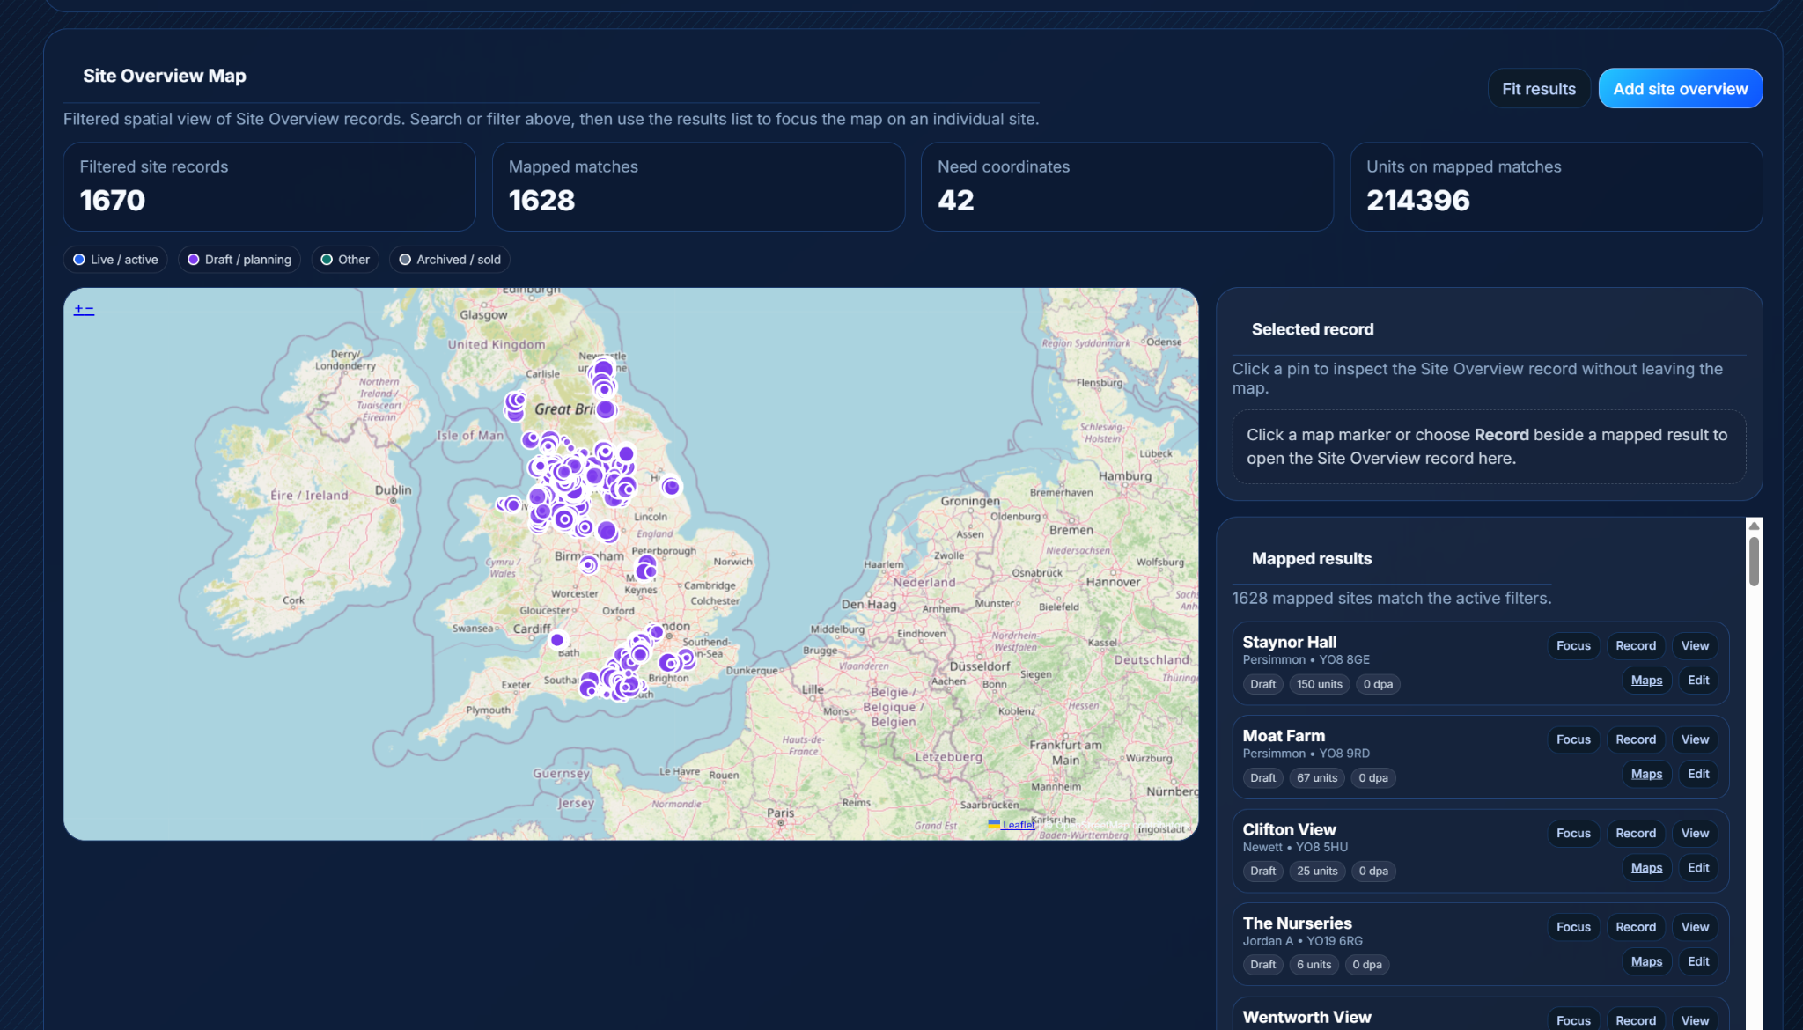Viewport: 1803px width, 1030px height.
Task: View The Nurseries site
Action: tap(1695, 927)
